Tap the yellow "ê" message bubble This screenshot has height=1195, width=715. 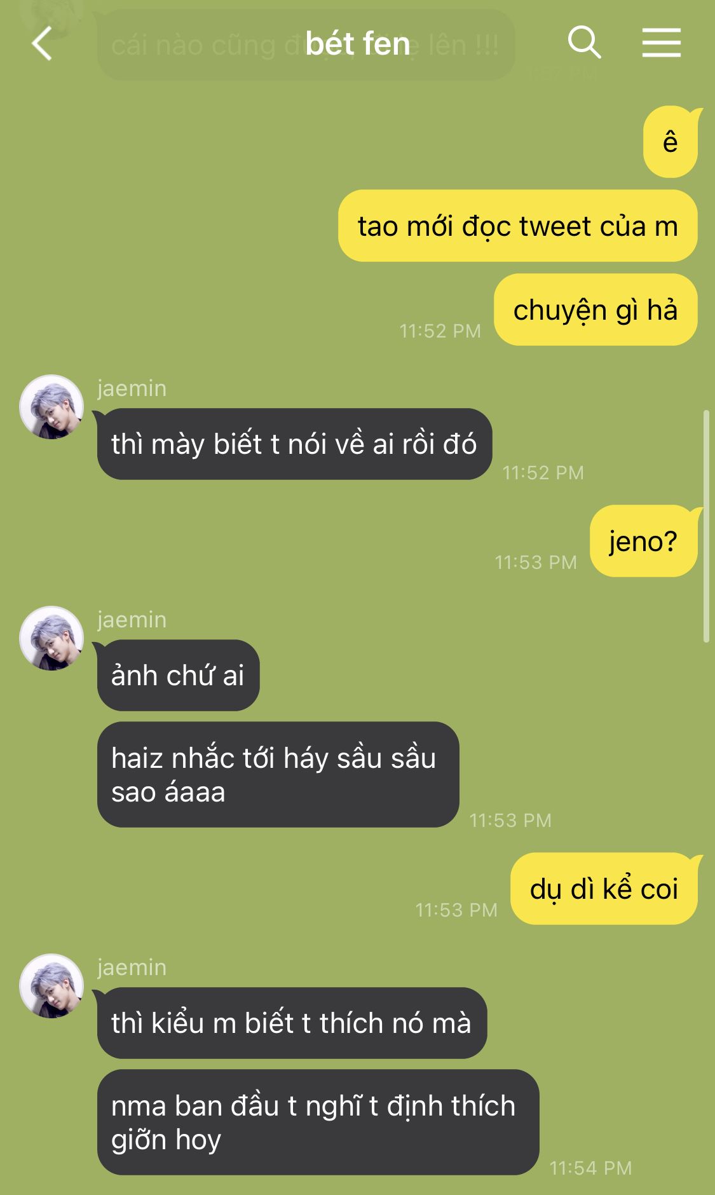click(x=671, y=142)
